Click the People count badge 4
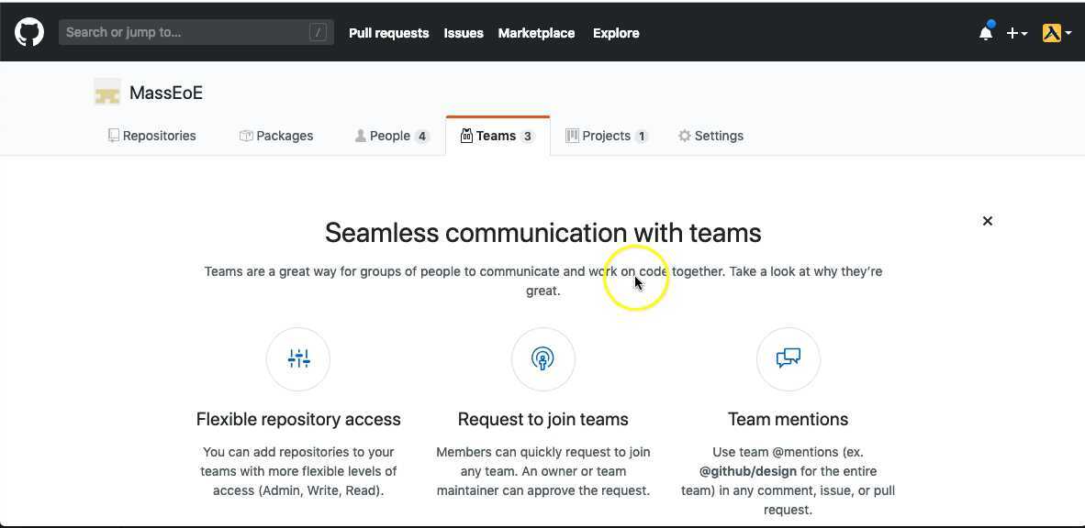The image size is (1085, 528). pyautogui.click(x=421, y=137)
